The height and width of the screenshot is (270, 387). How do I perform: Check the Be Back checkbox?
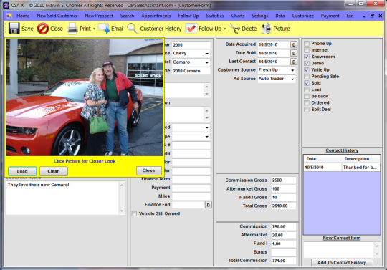coord(307,96)
